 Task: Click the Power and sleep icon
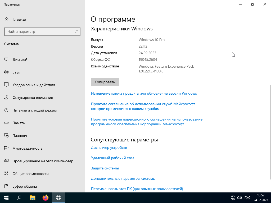(6, 110)
